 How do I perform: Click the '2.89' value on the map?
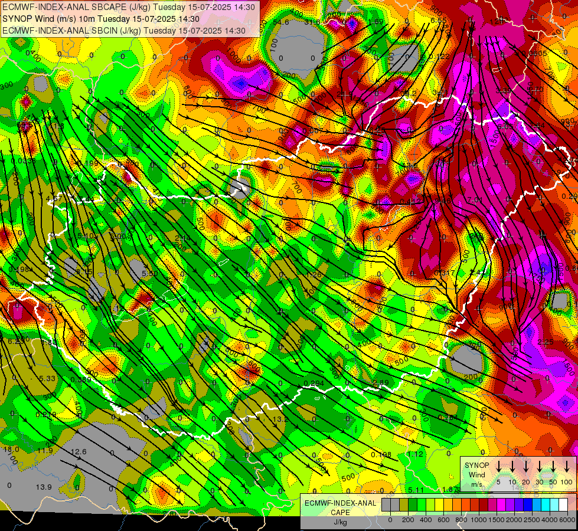pyautogui.click(x=381, y=382)
